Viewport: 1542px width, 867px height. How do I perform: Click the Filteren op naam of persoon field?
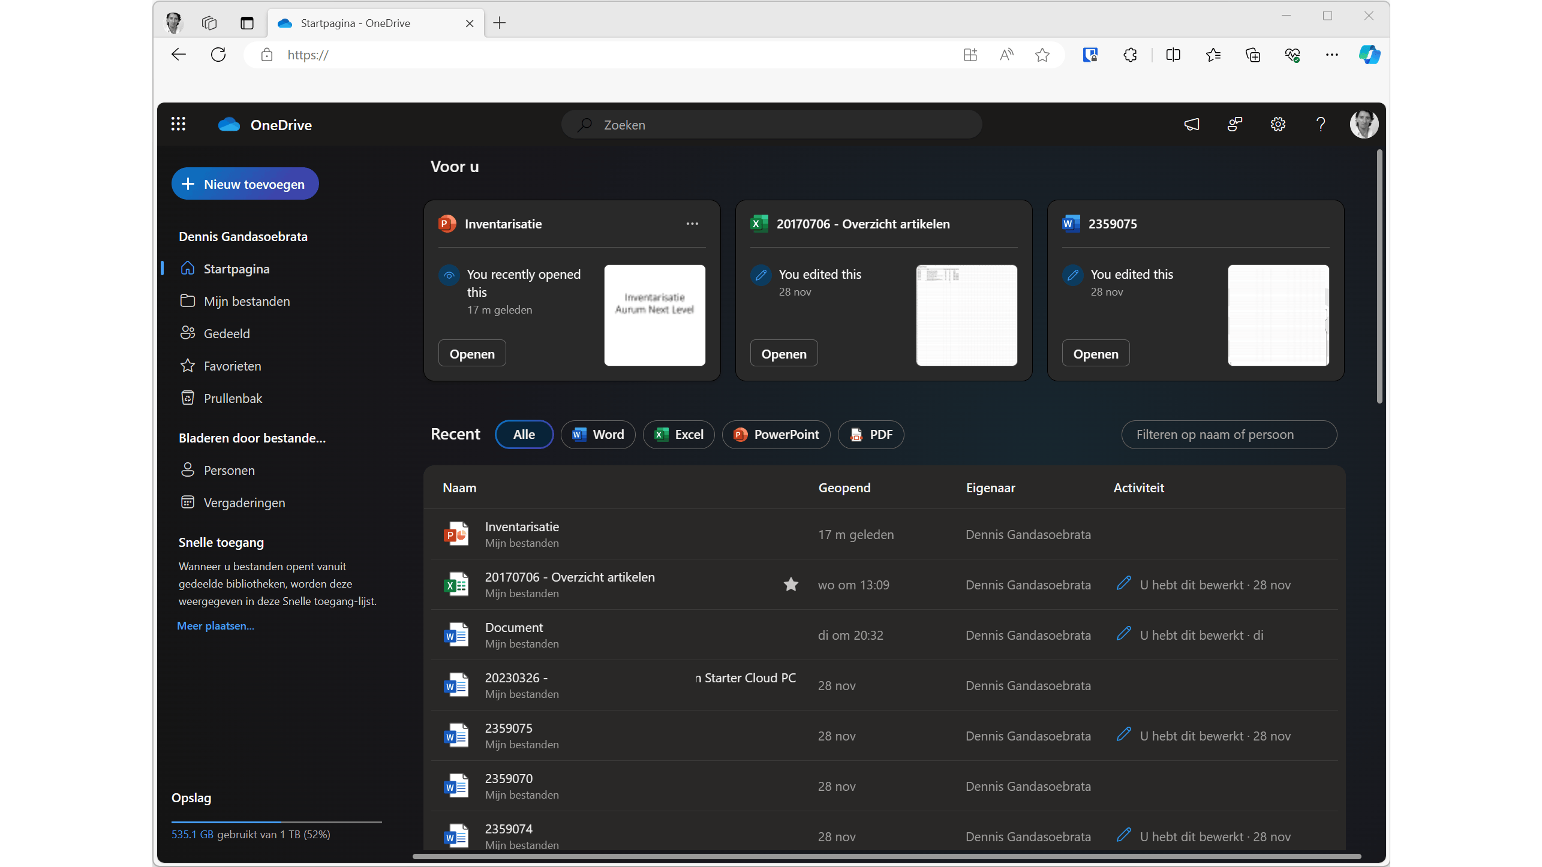pyautogui.click(x=1228, y=434)
